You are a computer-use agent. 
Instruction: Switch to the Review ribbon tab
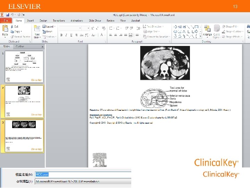tap(110, 21)
